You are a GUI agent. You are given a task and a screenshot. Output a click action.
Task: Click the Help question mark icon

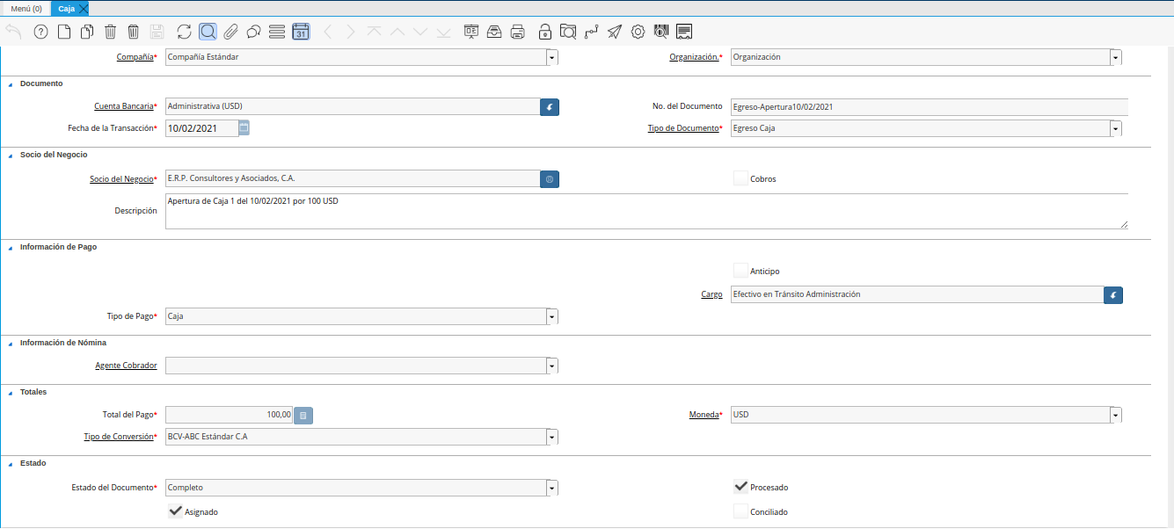tap(40, 32)
